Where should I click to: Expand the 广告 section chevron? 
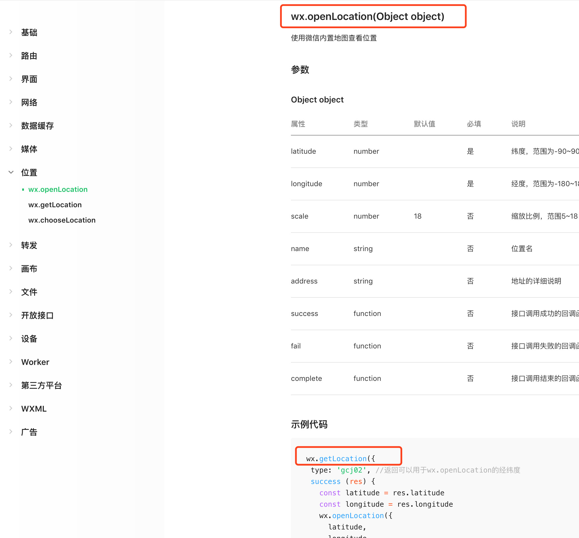pos(11,432)
